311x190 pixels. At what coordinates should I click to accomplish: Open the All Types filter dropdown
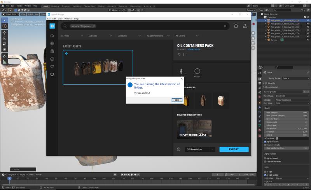point(72,36)
